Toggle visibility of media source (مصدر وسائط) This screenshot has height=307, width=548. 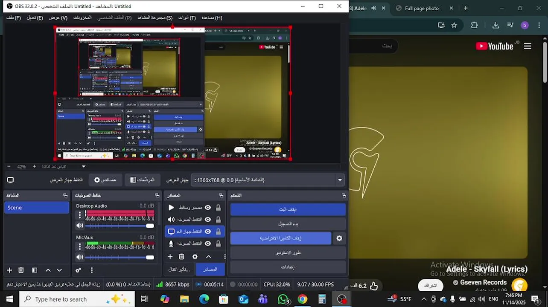coord(208,208)
